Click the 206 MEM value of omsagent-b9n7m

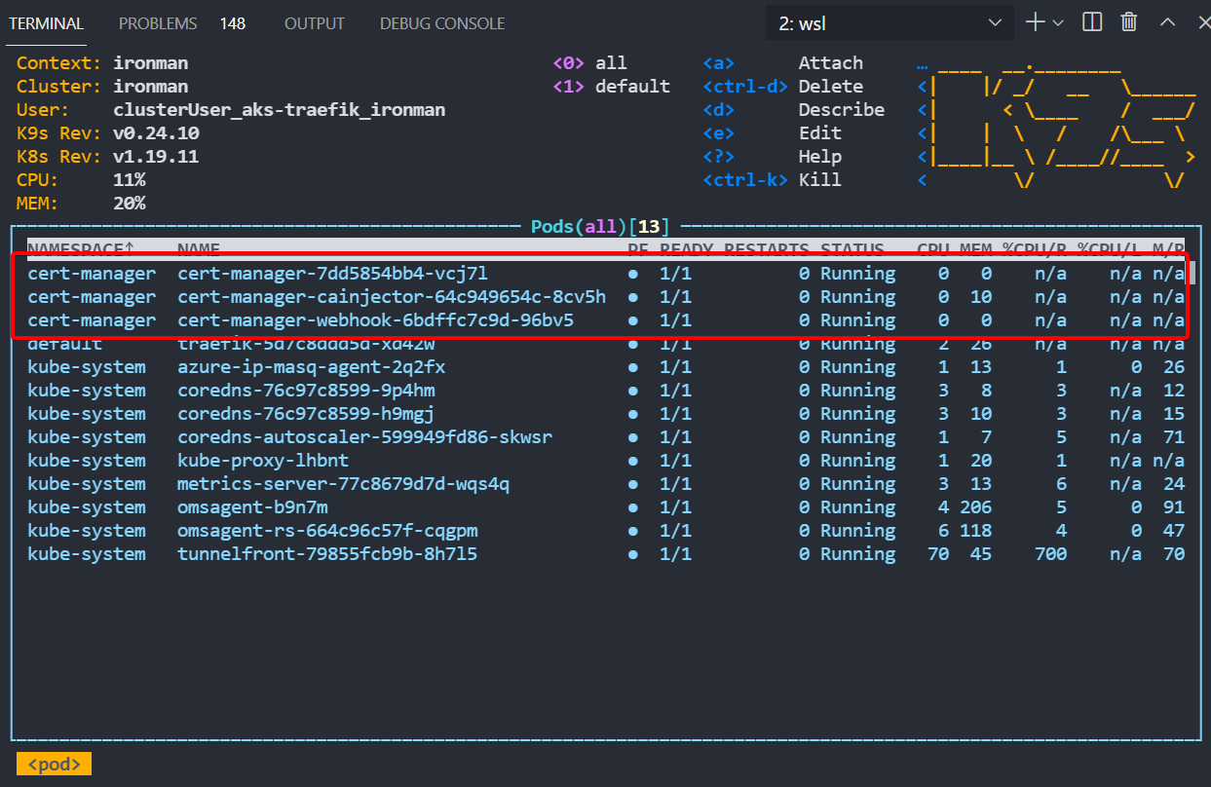975,507
